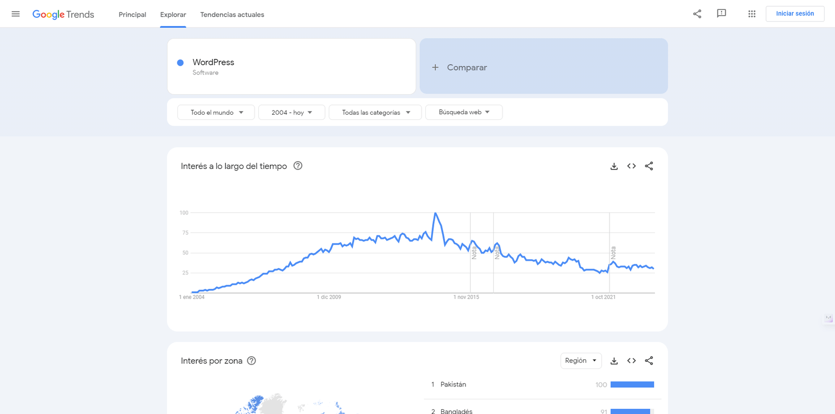835x414 pixels.
Task: Click the '1 ene 2004' axis label
Action: pos(192,297)
